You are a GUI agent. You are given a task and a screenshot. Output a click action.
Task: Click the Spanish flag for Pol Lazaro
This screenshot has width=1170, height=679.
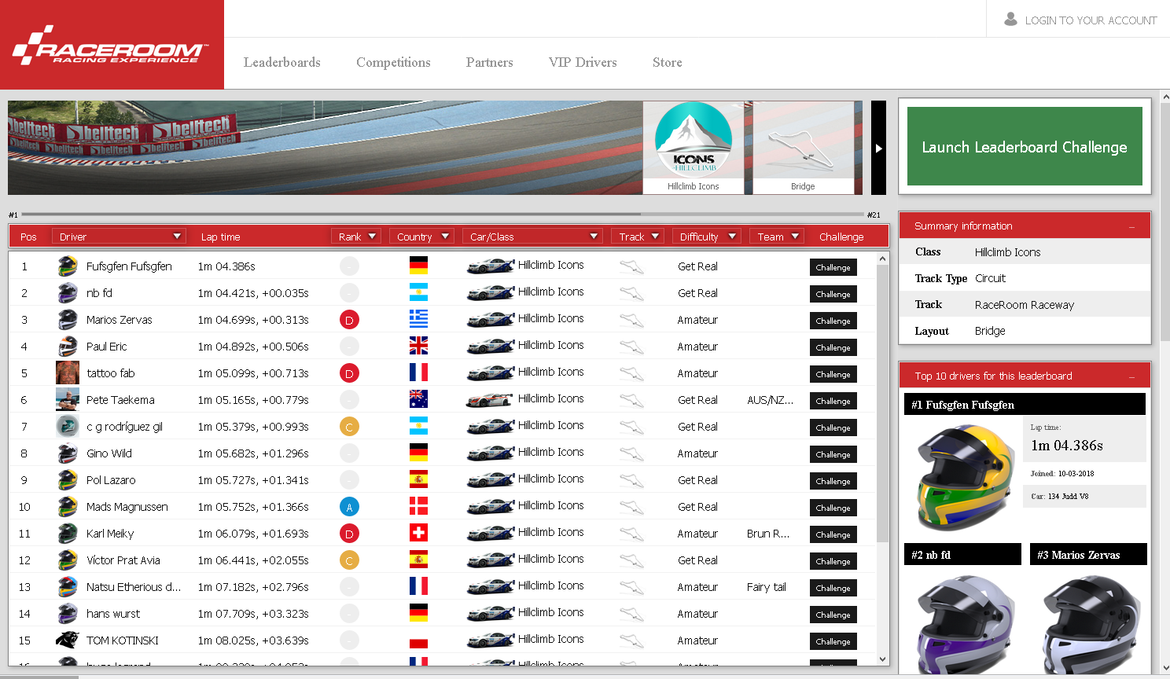coord(418,479)
